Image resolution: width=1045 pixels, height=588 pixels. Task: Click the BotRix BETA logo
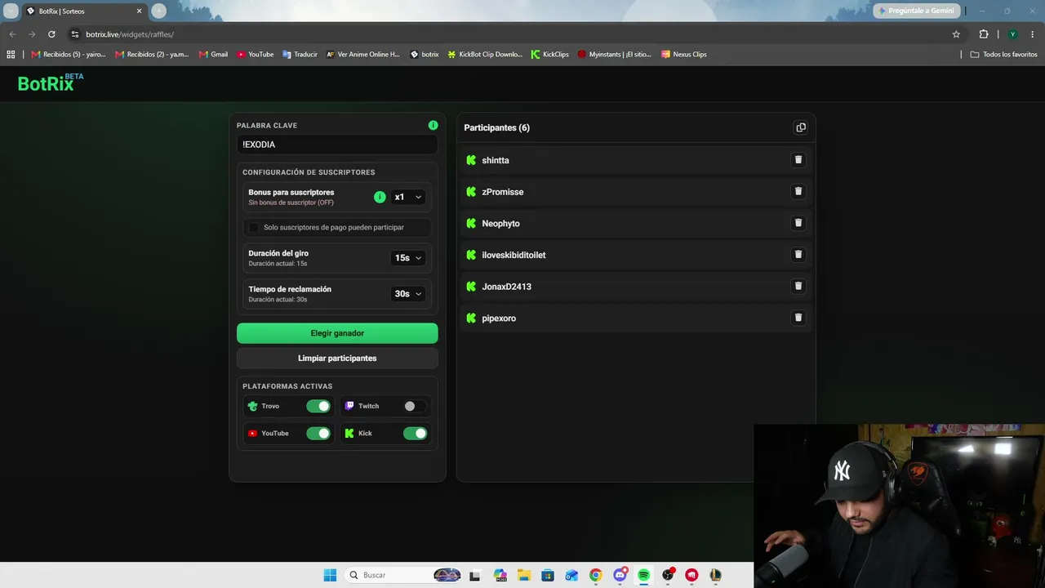[51, 82]
